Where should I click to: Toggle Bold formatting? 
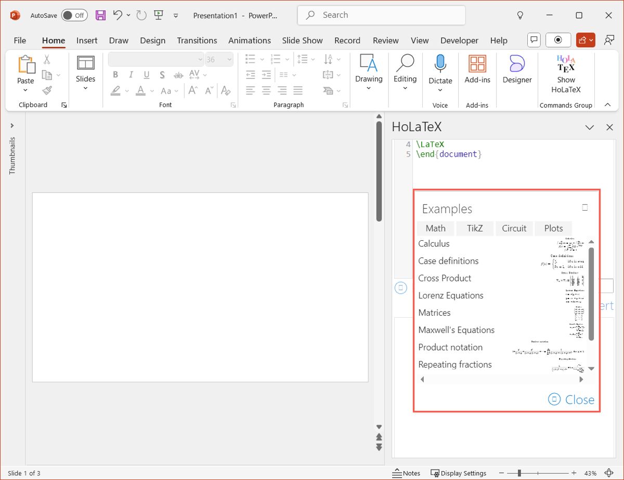coord(116,75)
